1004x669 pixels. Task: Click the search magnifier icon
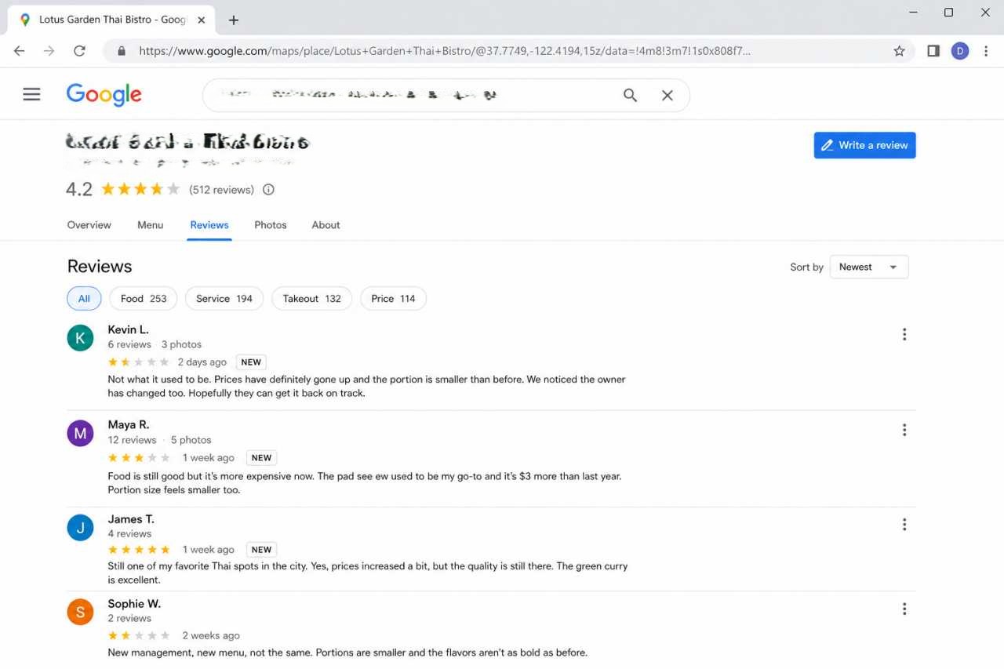631,95
